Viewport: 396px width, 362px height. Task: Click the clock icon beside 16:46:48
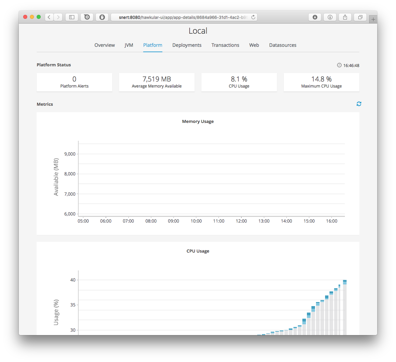[339, 65]
